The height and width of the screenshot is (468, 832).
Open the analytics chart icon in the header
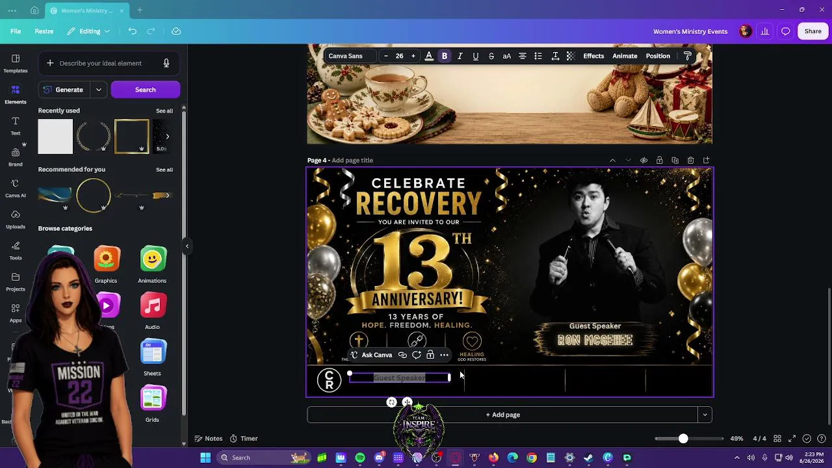tap(765, 31)
